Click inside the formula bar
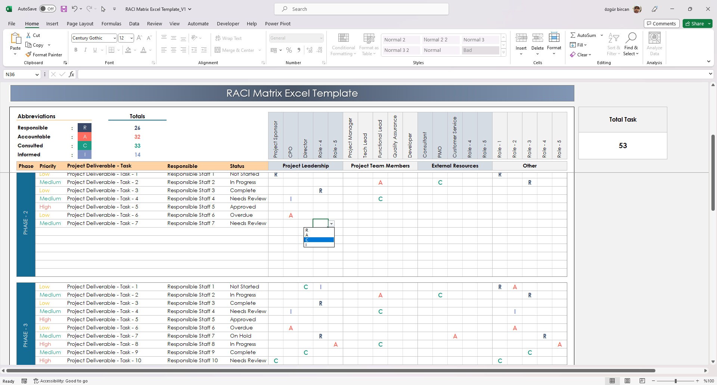 (x=261, y=74)
